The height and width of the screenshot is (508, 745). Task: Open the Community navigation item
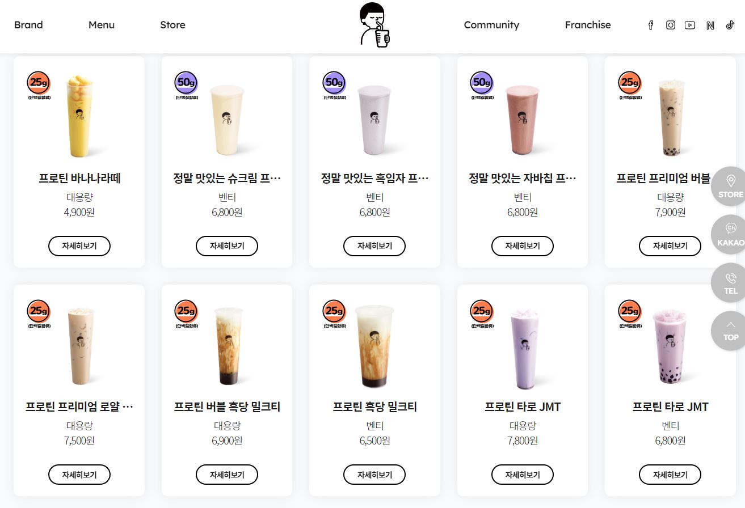pos(491,25)
